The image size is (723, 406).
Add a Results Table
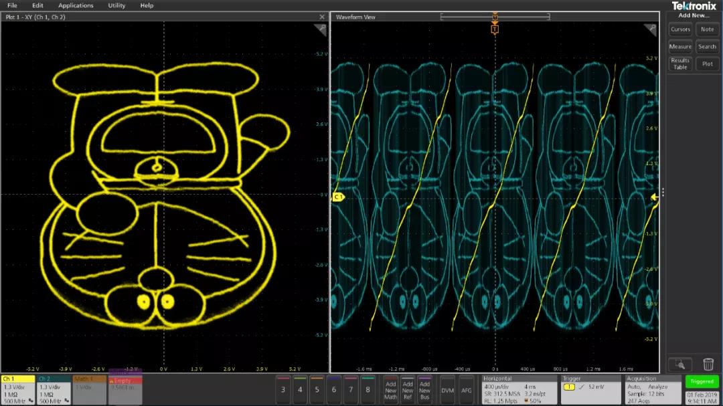(680, 64)
